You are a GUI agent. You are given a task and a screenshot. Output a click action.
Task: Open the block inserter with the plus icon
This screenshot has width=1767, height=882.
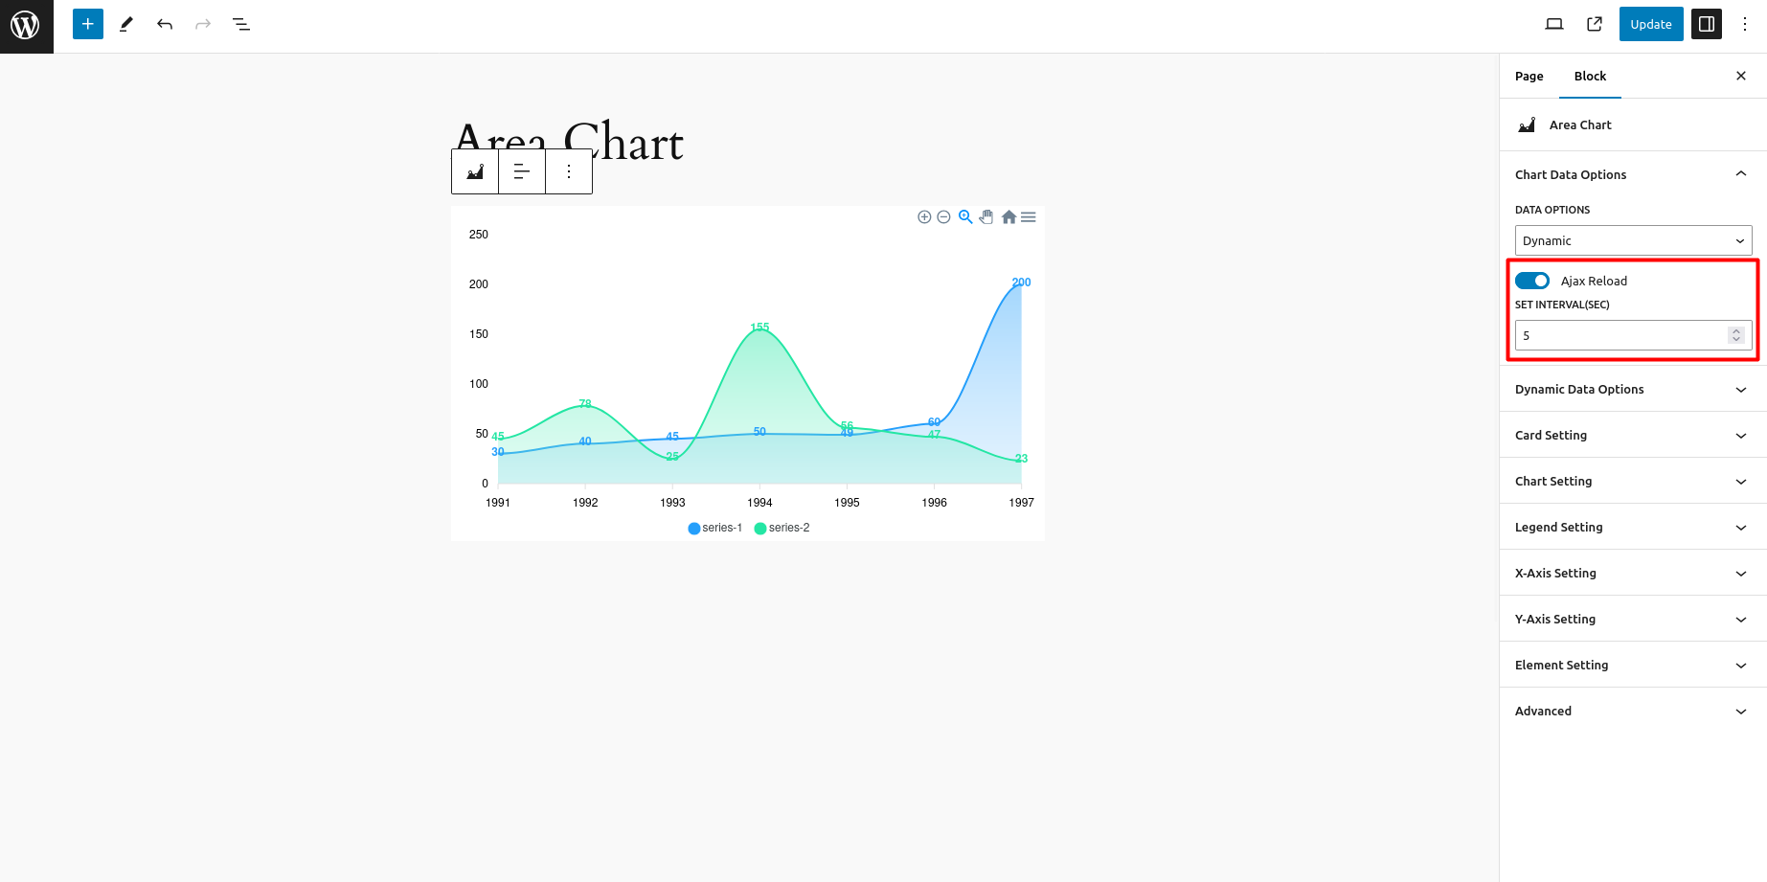point(87,23)
